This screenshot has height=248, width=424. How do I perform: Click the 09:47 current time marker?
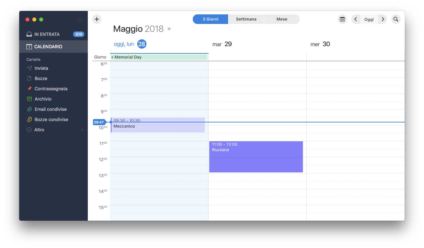[x=99, y=122]
